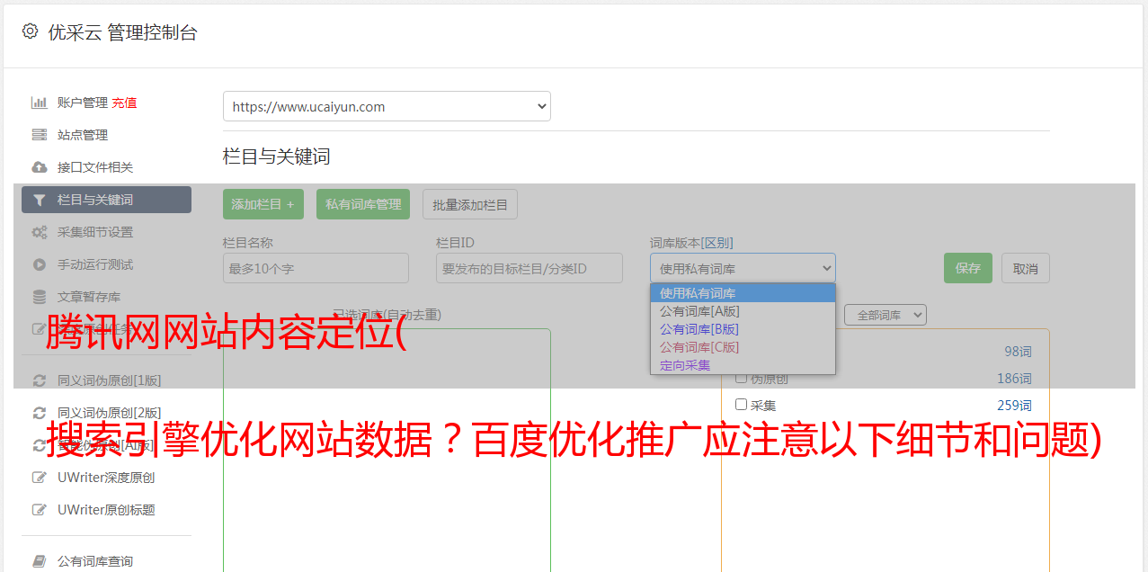Open the site URL dropdown https://www.ucaiyun.com
This screenshot has height=572, width=1148.
(387, 106)
